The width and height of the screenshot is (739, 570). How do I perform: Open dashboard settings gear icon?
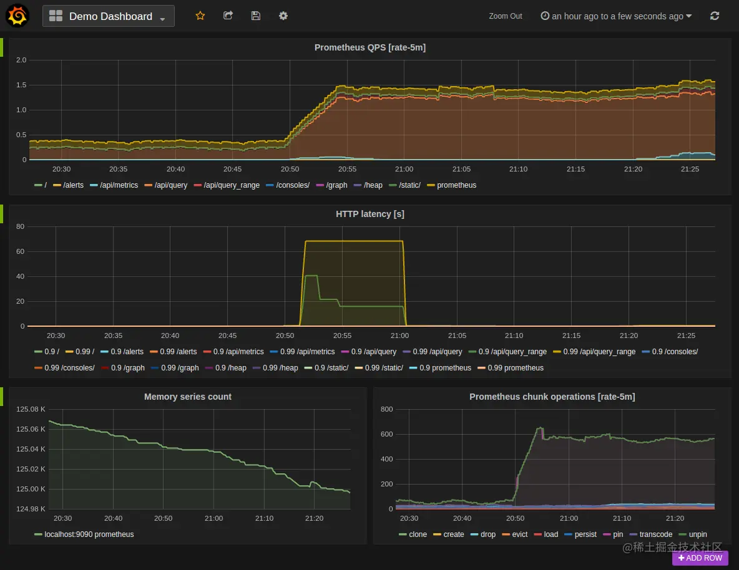pos(283,16)
